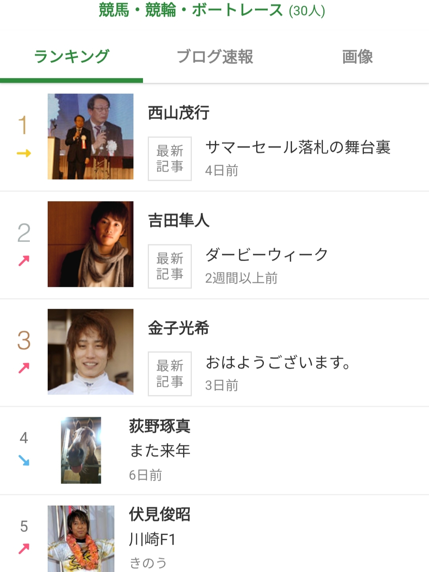Tap 荻野琢真's horse photo thumbnail
429x572 pixels.
pyautogui.click(x=81, y=450)
